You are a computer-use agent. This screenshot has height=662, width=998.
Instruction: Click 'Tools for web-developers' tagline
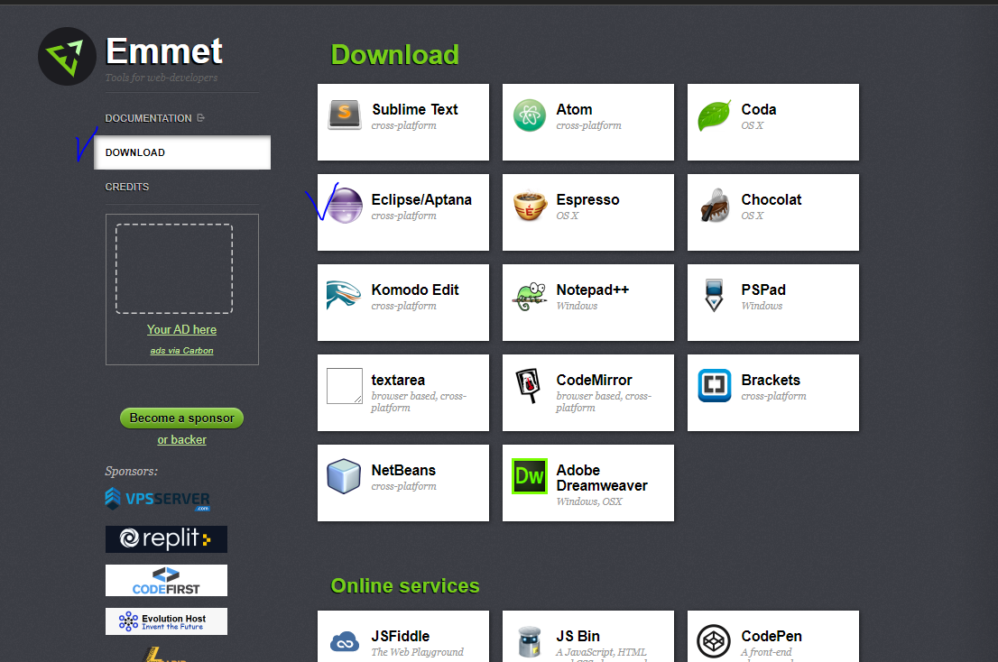tap(161, 78)
